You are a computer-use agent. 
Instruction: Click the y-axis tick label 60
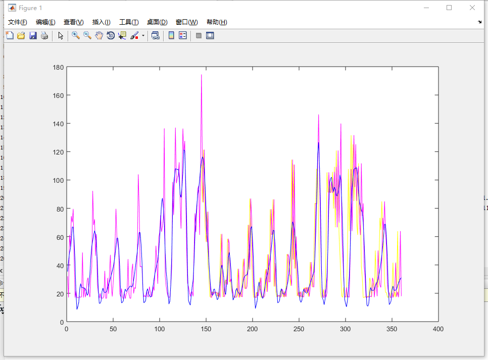point(60,237)
